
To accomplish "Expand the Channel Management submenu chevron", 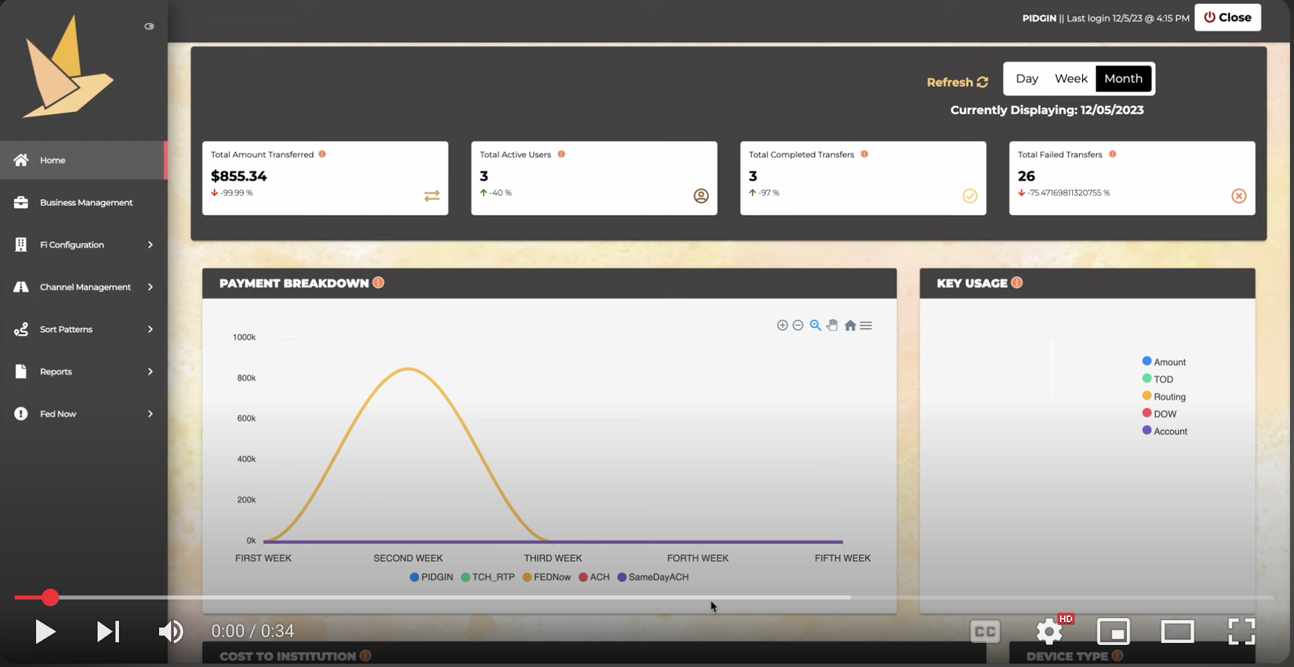I will tap(150, 287).
